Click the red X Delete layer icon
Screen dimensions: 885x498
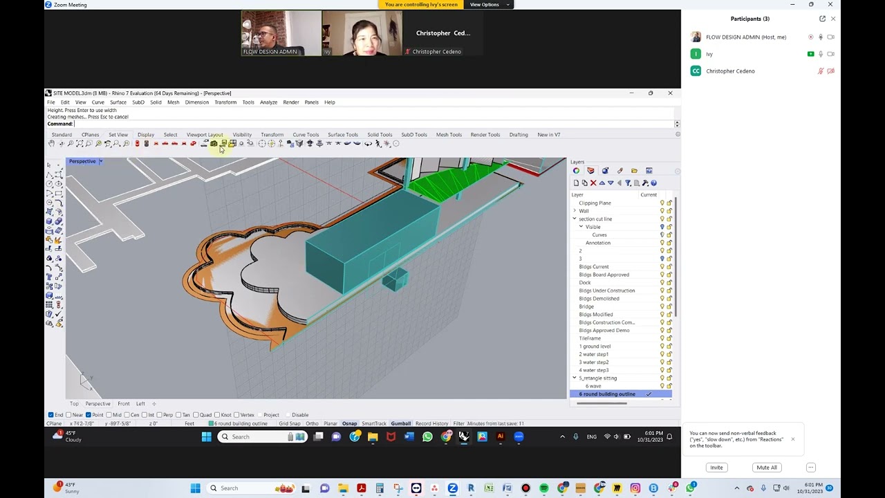593,183
